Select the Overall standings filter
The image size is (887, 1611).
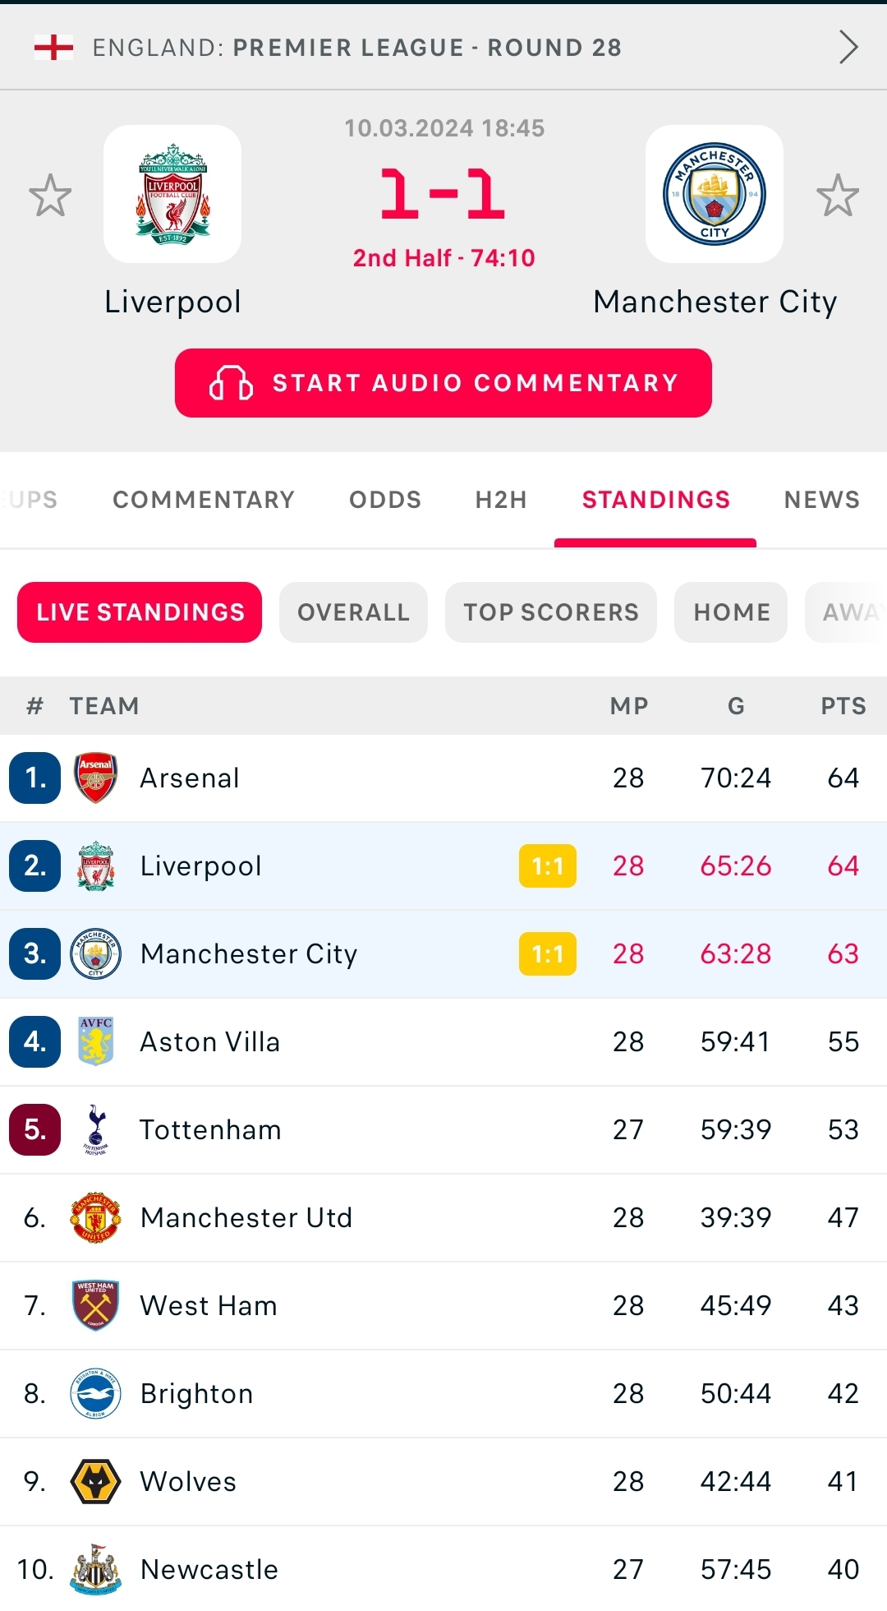coord(353,612)
